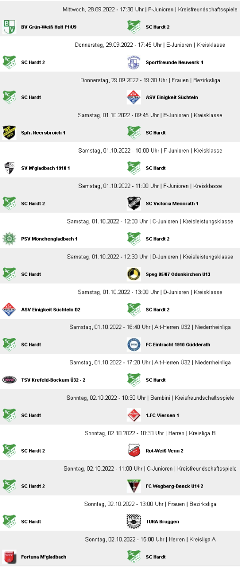The image size is (240, 567).
Task: Click the ASV Einigkeit Süchteln logo in Frauen match
Action: pyautogui.click(x=134, y=97)
